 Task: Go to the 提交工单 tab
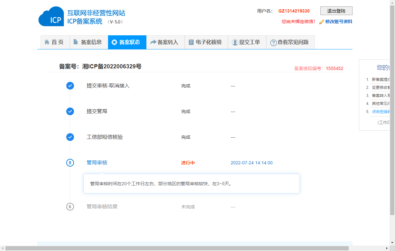247,42
